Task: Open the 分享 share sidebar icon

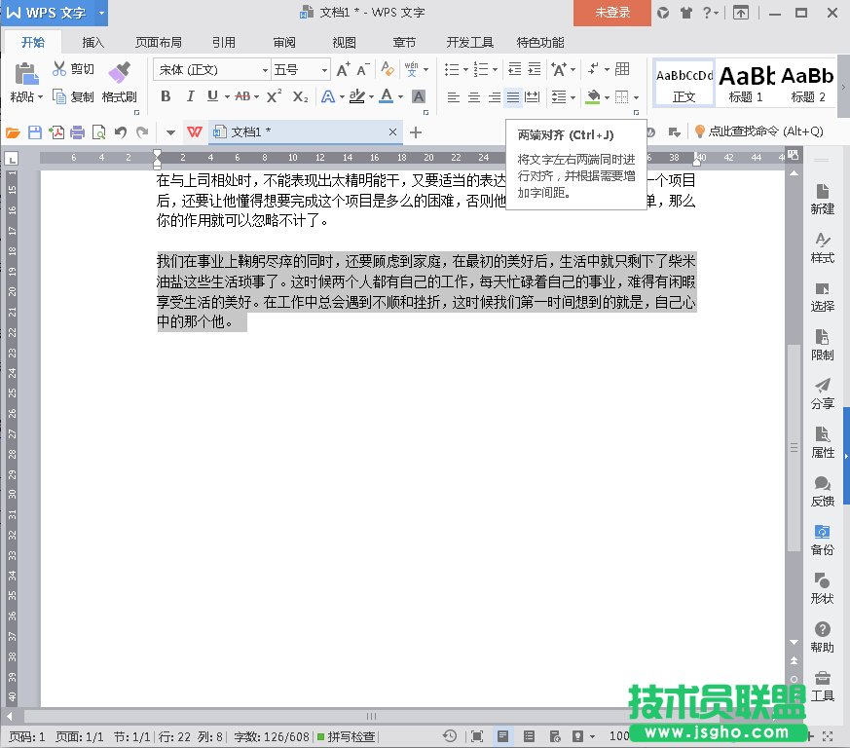Action: (823, 393)
